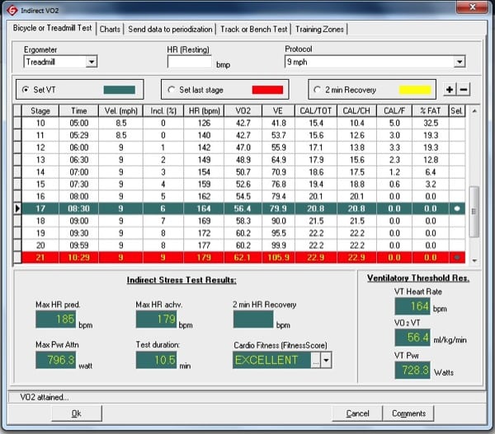Select the Set VT radio button
The image size is (495, 434).
pos(26,90)
